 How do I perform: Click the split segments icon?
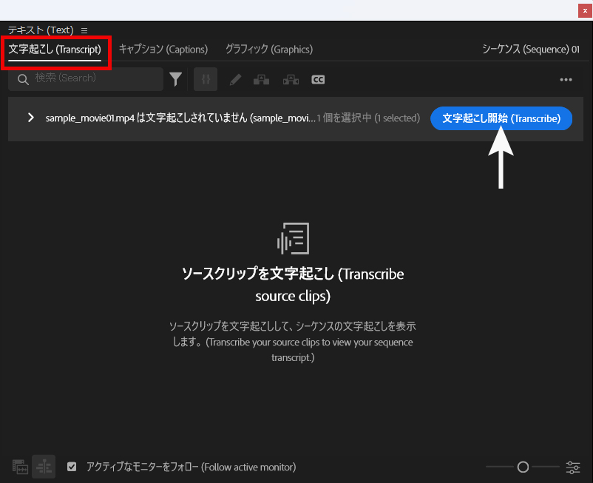click(291, 79)
